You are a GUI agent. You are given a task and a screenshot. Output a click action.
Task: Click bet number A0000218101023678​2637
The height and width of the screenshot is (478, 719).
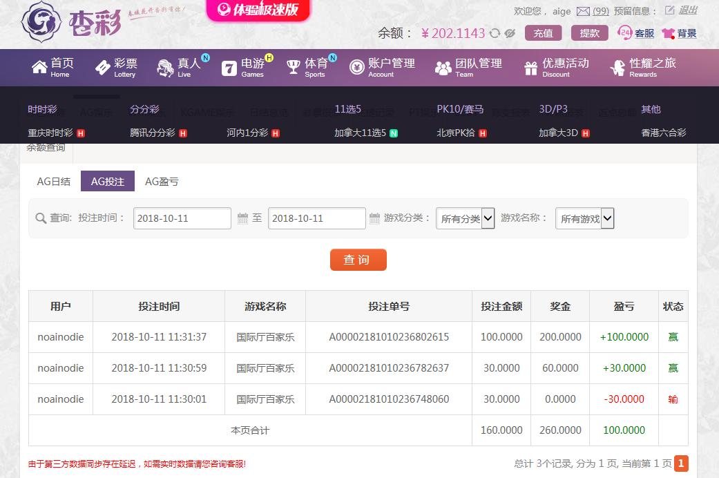(389, 368)
